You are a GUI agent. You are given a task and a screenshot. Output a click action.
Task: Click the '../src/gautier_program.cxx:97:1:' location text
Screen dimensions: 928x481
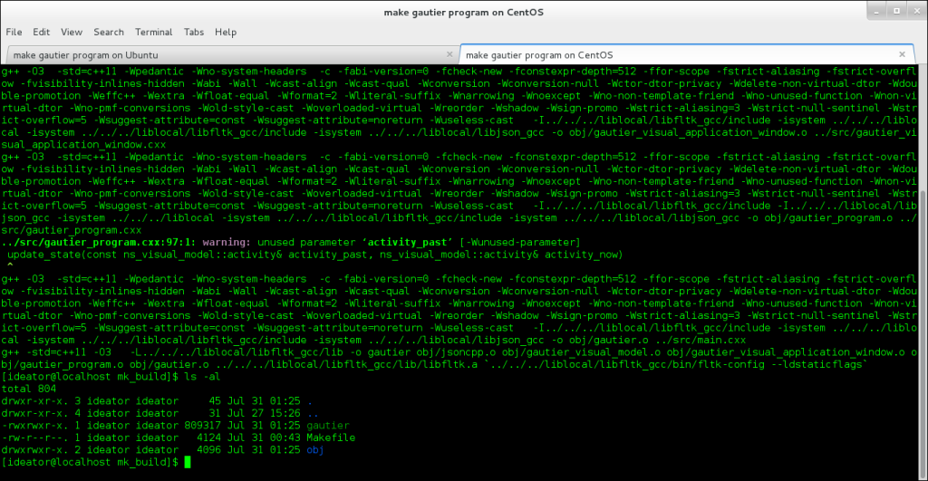tap(99, 242)
